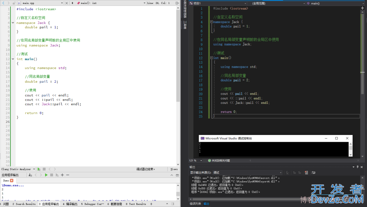
Task: Click the split editor icon in Qt Creator
Action: [x=177, y=3]
